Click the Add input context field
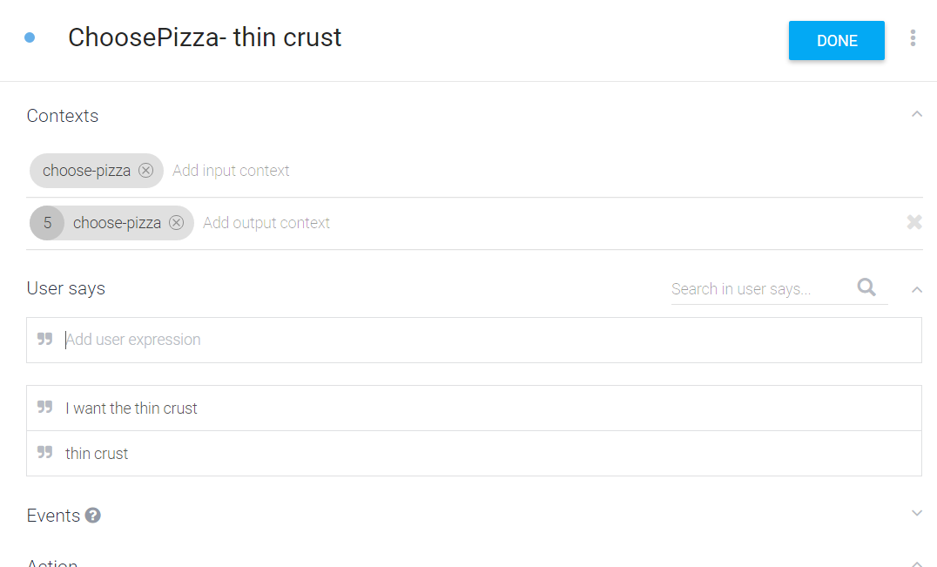Viewport: 937px width, 567px height. pos(231,171)
